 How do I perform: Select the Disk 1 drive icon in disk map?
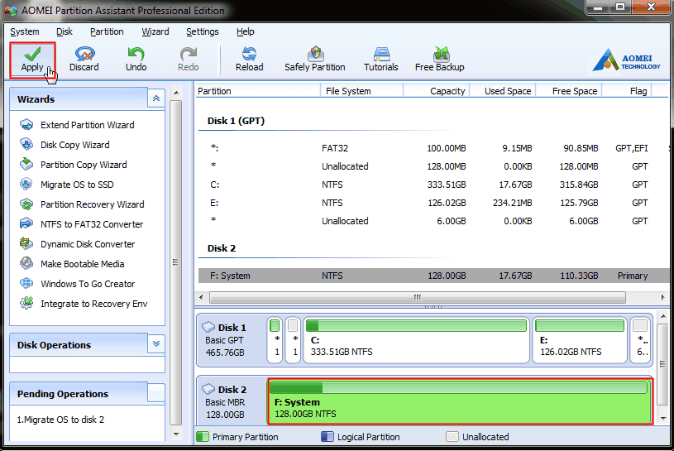(x=208, y=327)
